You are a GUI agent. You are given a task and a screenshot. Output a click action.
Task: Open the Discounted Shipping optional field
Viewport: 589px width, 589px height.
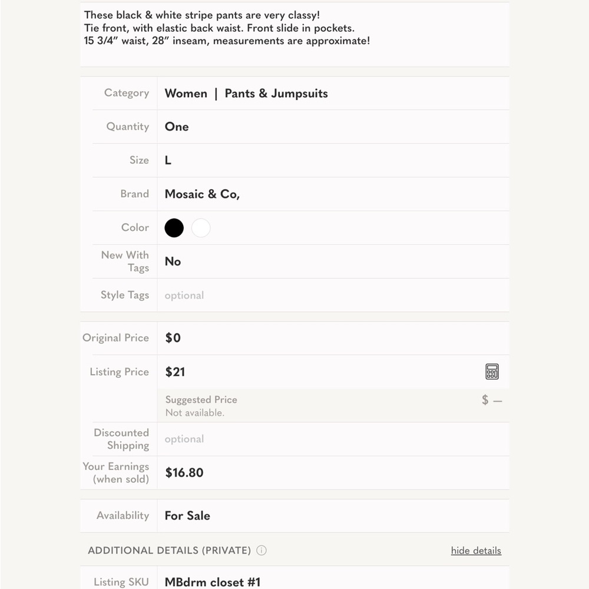pyautogui.click(x=333, y=439)
